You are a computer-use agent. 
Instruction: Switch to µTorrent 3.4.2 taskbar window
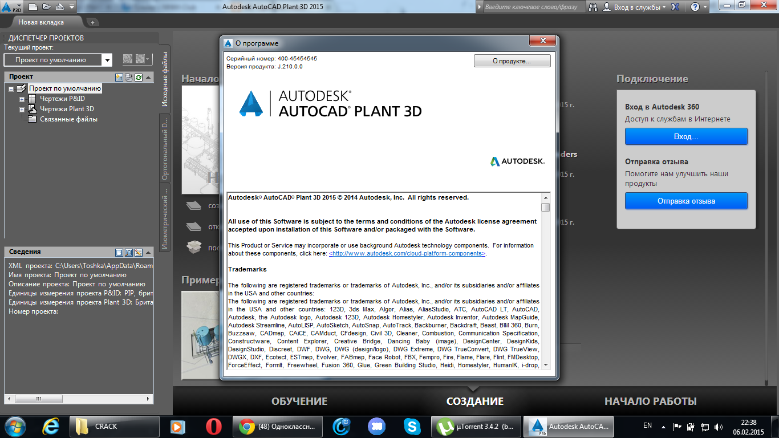coord(476,426)
